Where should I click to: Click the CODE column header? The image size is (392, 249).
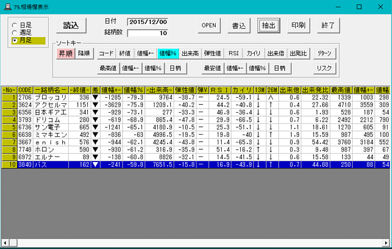click(x=25, y=90)
